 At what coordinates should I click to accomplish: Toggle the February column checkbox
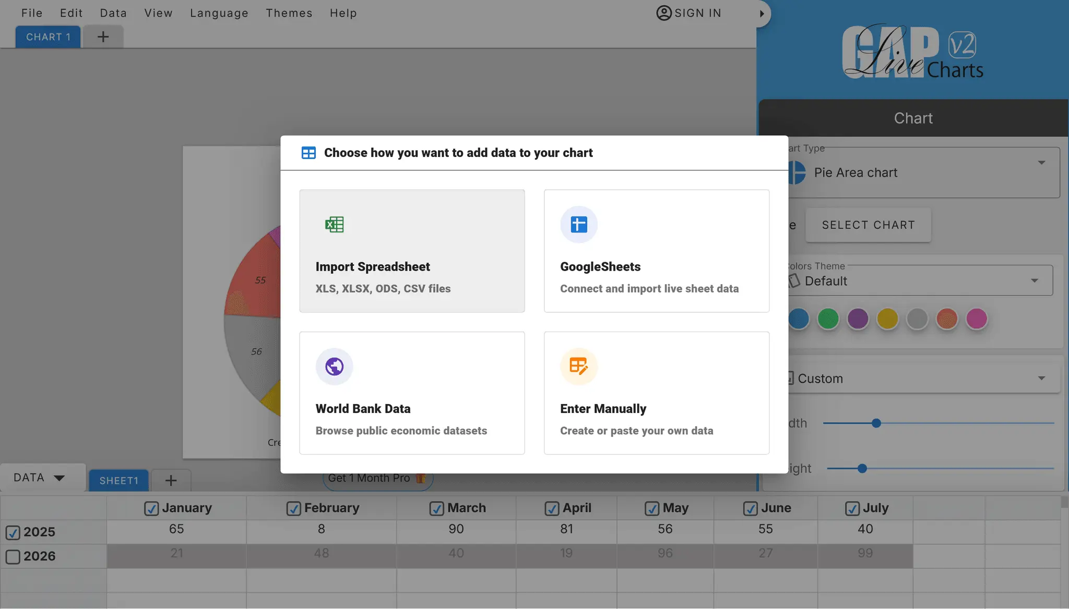[293, 508]
